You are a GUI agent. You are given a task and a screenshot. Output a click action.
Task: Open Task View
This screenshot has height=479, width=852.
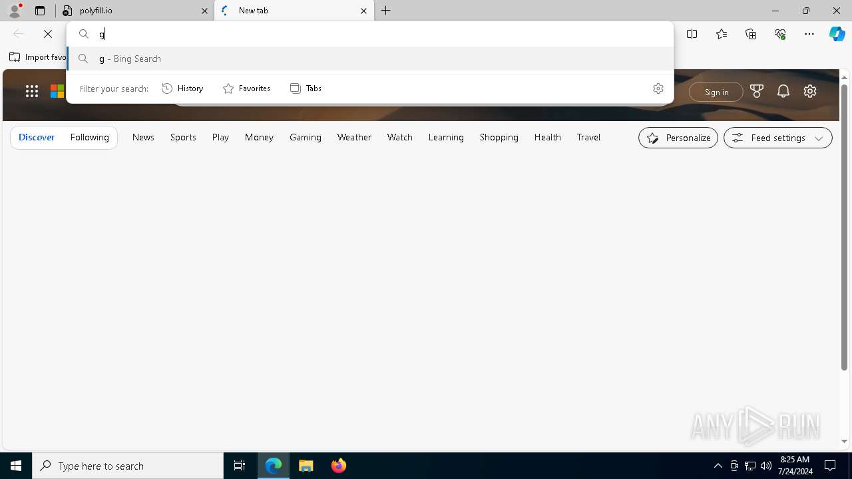click(240, 466)
